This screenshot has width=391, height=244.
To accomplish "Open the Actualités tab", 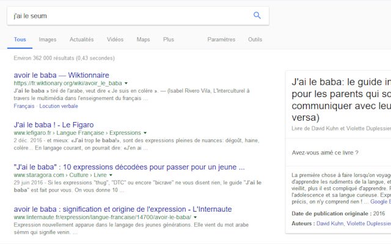I will coord(81,39).
